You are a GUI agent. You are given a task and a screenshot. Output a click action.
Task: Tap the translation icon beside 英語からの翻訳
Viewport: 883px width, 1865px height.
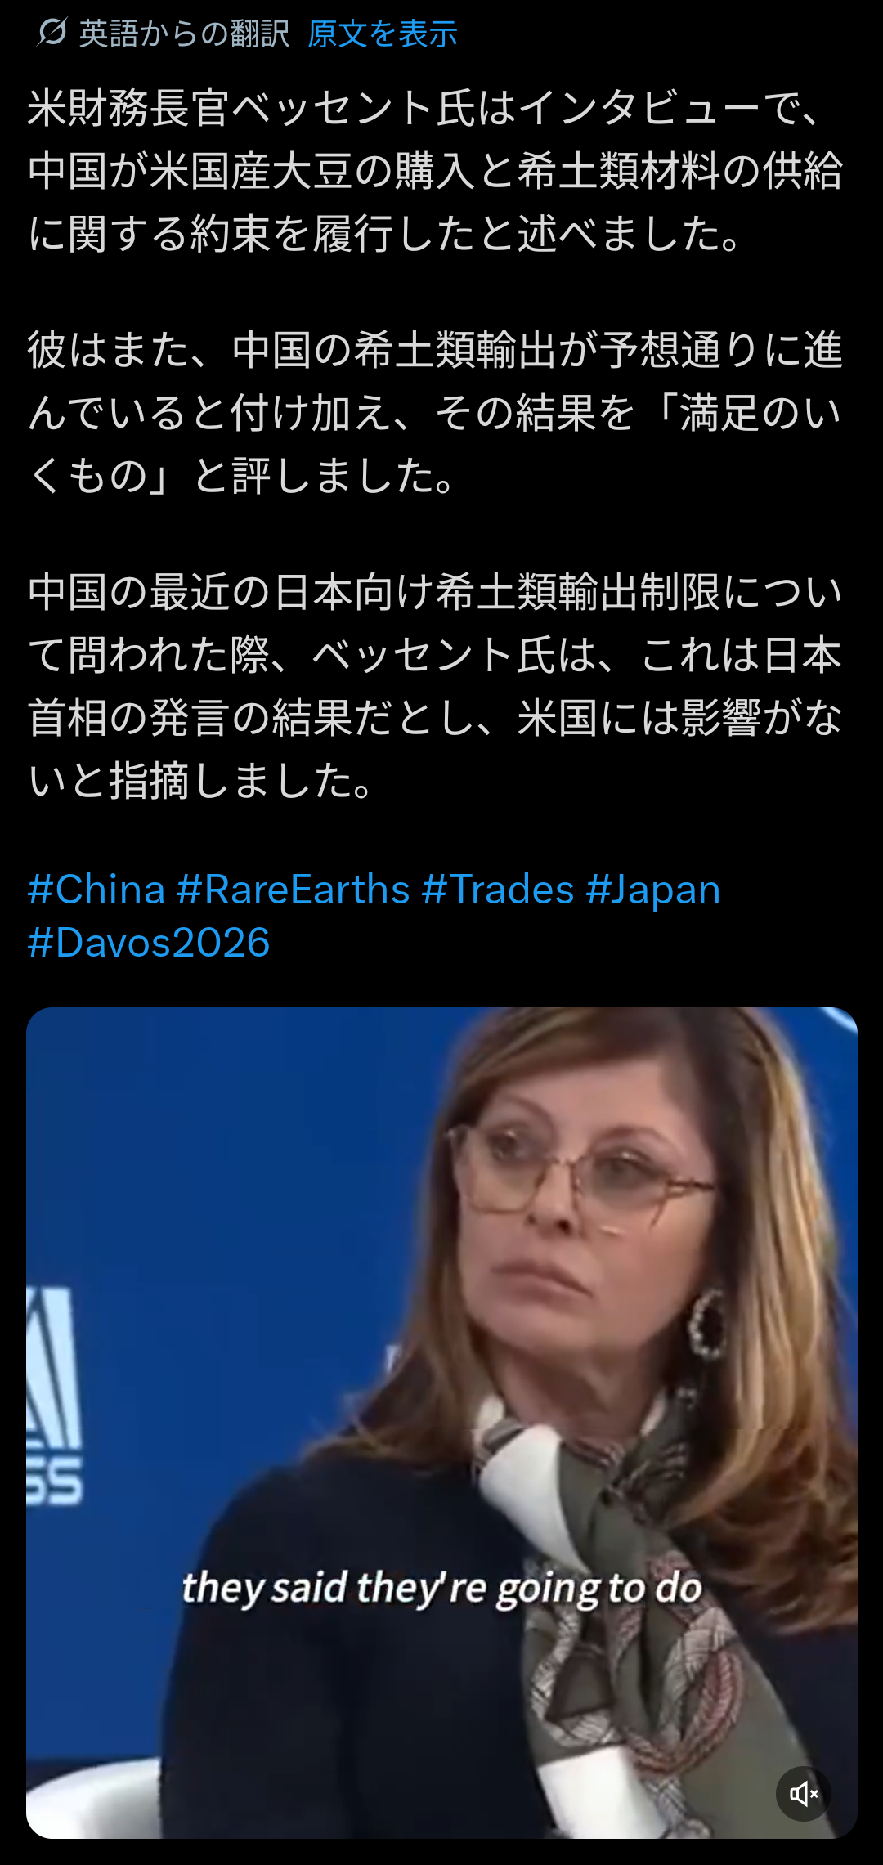pos(52,33)
